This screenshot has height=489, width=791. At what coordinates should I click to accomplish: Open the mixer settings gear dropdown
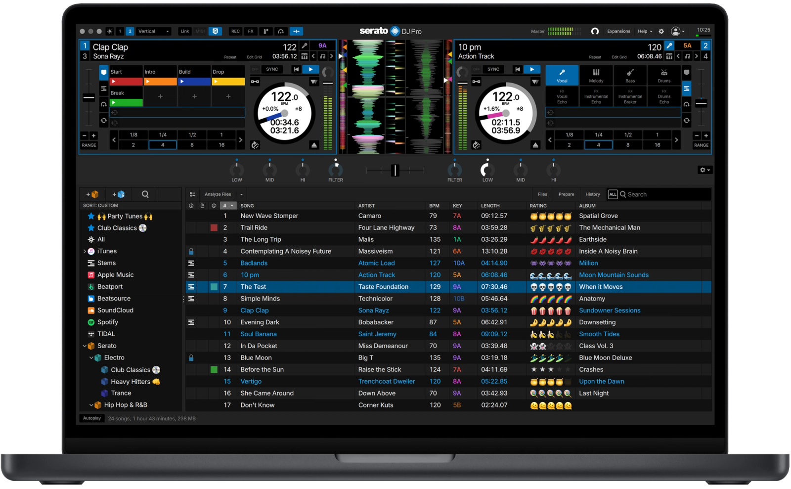pyautogui.click(x=704, y=170)
